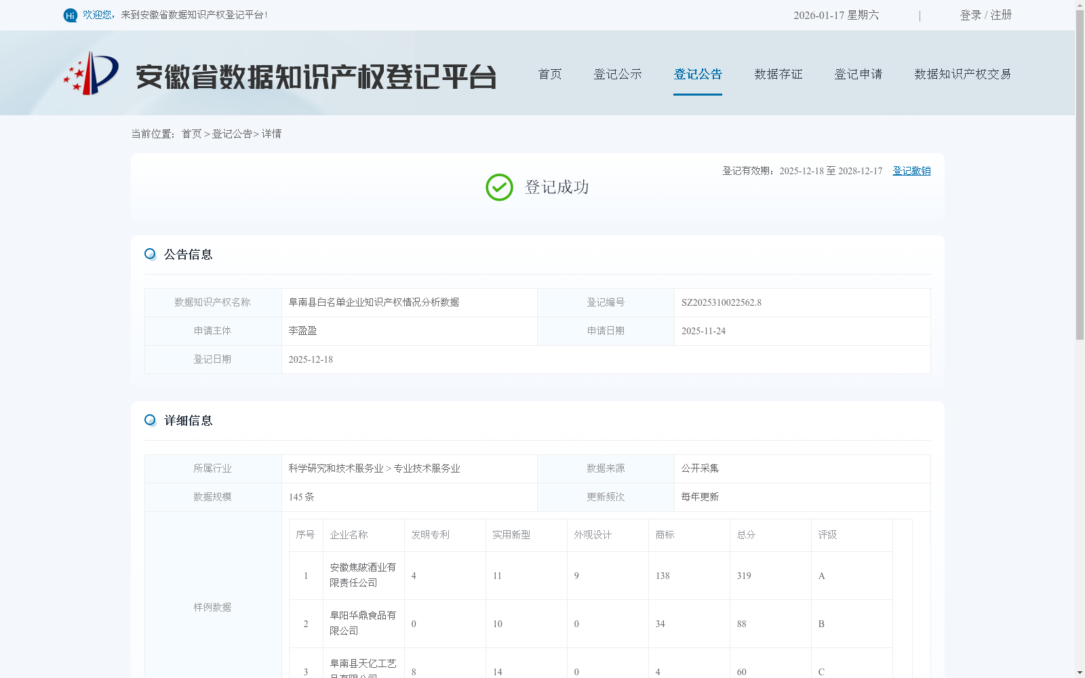This screenshot has width=1085, height=678.
Task: Click the scrollbar up arrow
Action: tap(1080, 5)
